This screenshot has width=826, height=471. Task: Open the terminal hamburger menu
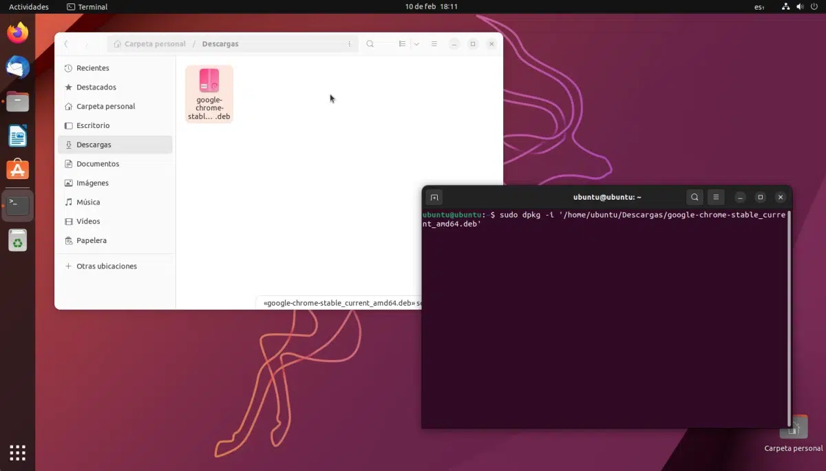pos(716,198)
